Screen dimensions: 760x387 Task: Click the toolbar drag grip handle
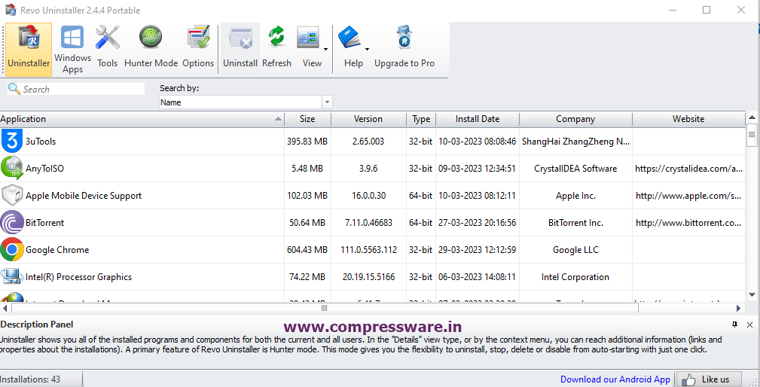pyautogui.click(x=5, y=50)
